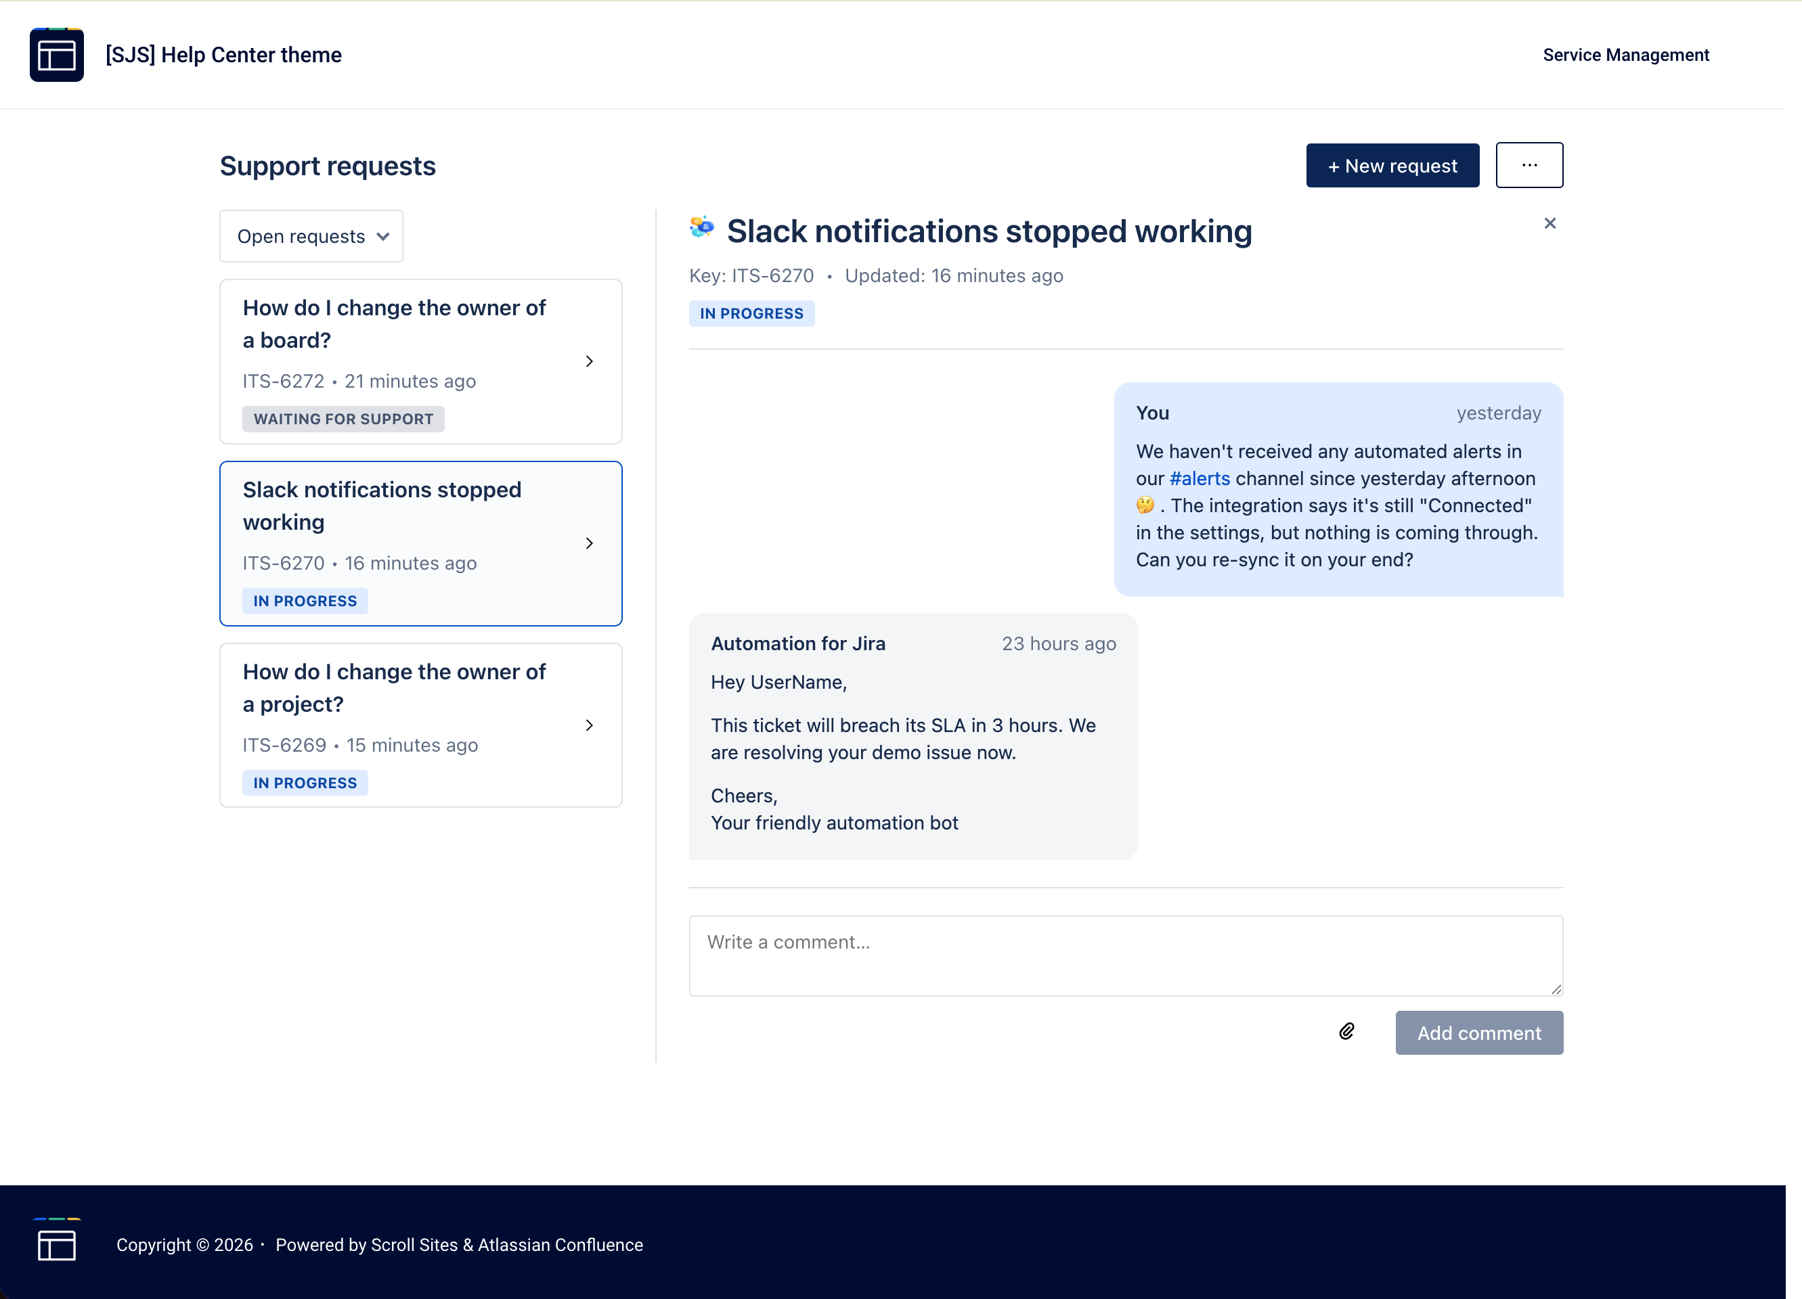Viewport: 1802px width, 1299px height.
Task: Select the 'change the owner of a project' request
Action: [395, 687]
